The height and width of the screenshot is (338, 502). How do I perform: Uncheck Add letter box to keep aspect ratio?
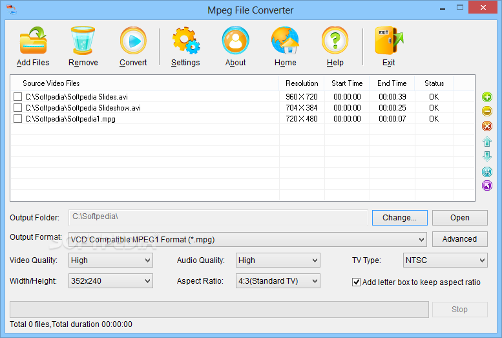(356, 282)
